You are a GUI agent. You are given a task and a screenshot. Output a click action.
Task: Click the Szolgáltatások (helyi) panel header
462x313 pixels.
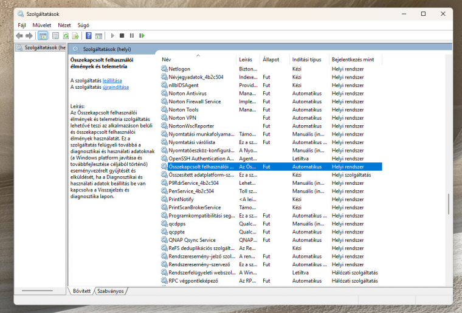(x=106, y=49)
